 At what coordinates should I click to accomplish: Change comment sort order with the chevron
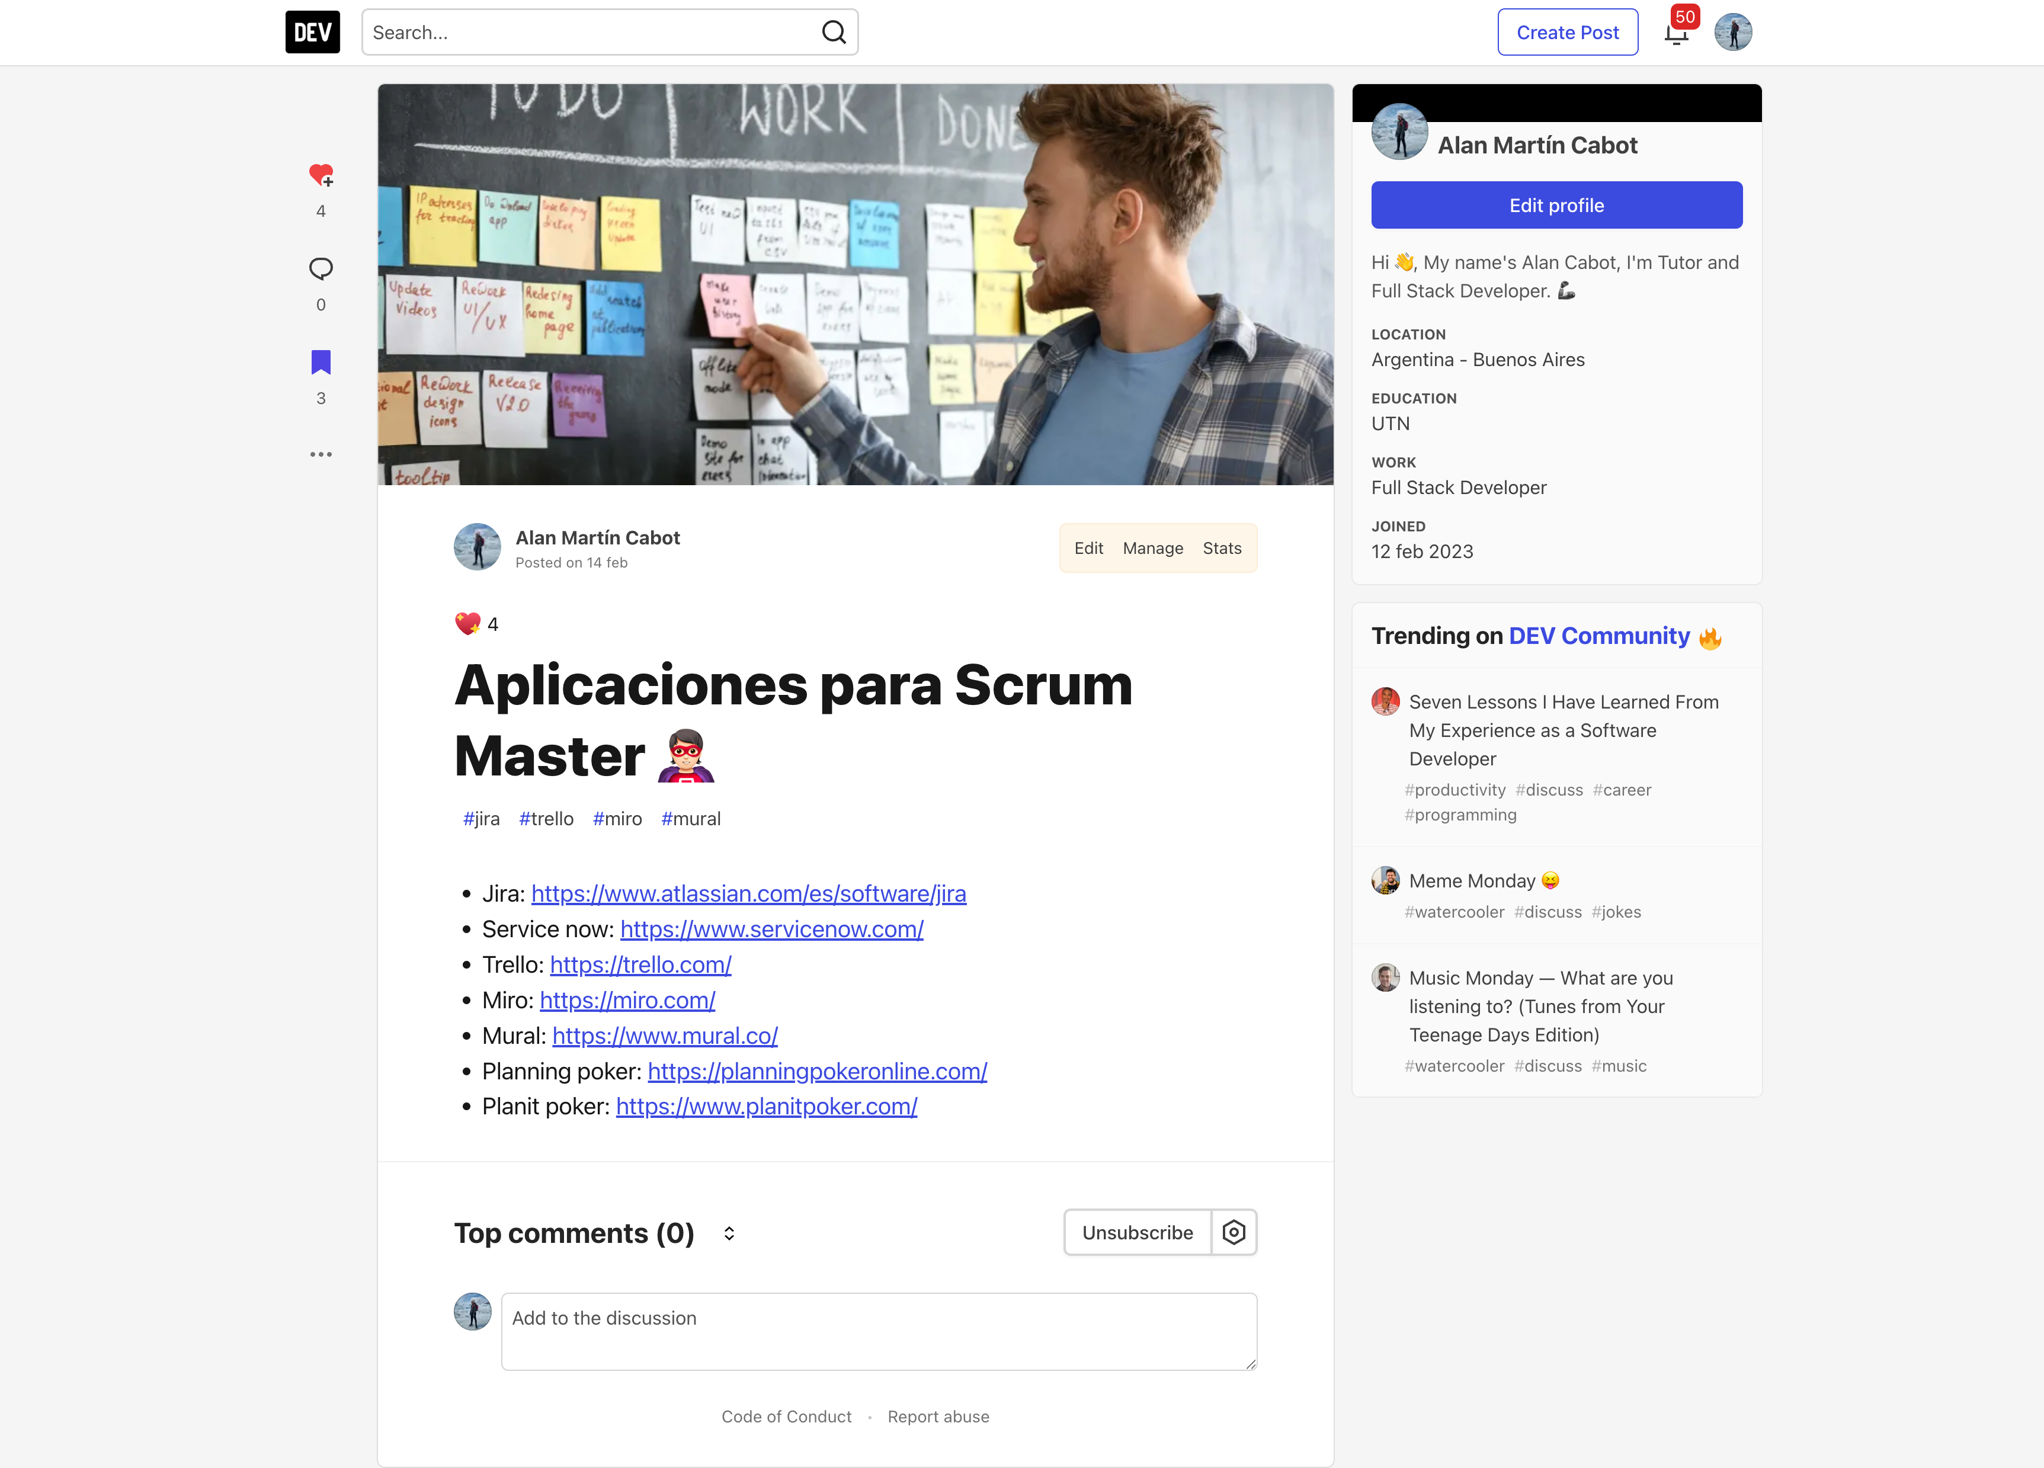[x=728, y=1233]
